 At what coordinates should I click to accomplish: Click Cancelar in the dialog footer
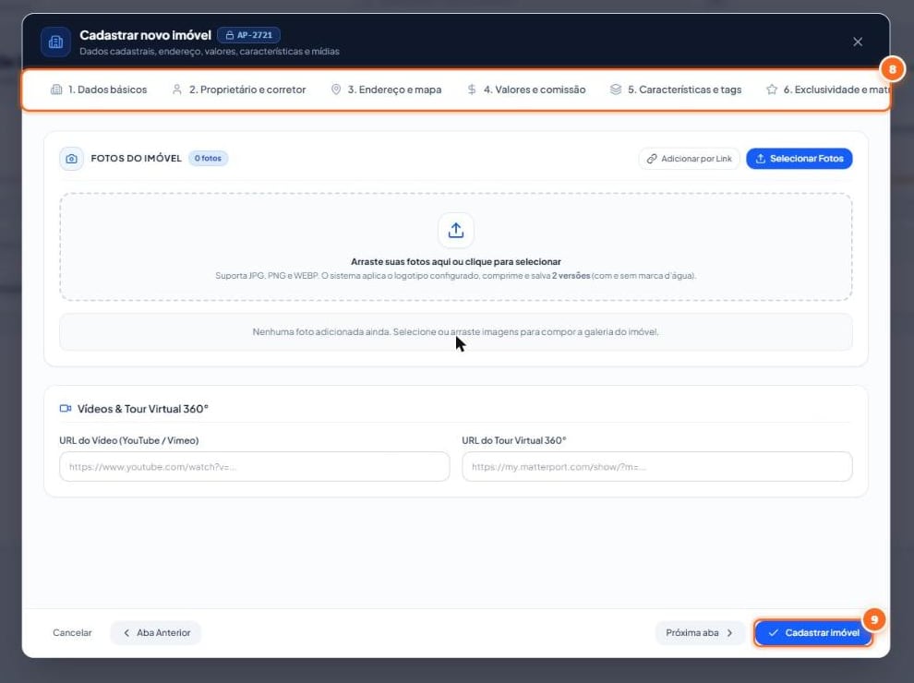point(72,633)
